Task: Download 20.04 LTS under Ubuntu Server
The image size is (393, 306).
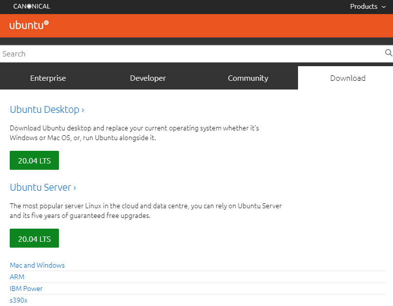Action: click(35, 238)
